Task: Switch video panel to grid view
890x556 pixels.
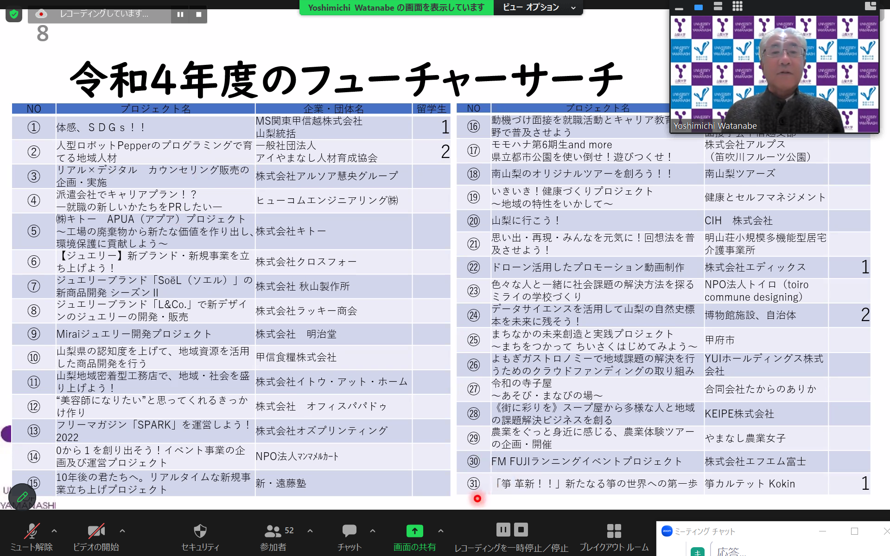Action: point(737,6)
